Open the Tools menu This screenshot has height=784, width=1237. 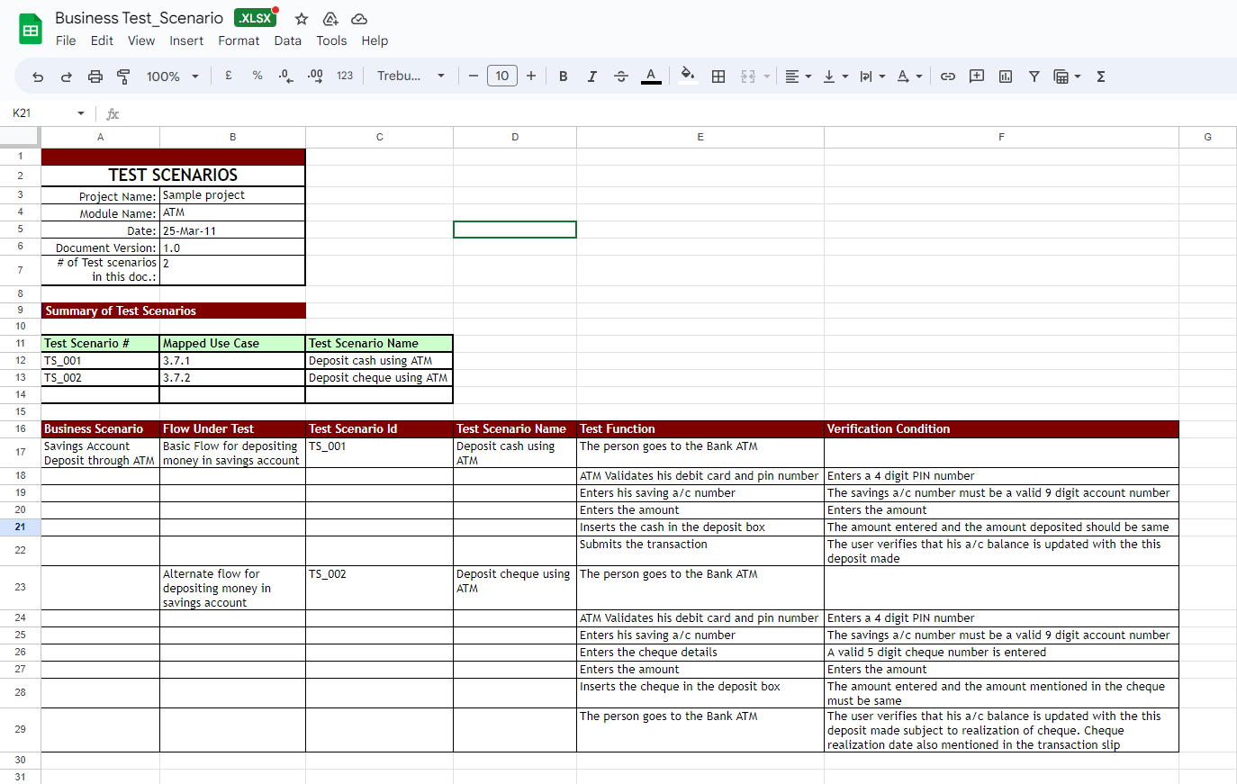coord(331,41)
